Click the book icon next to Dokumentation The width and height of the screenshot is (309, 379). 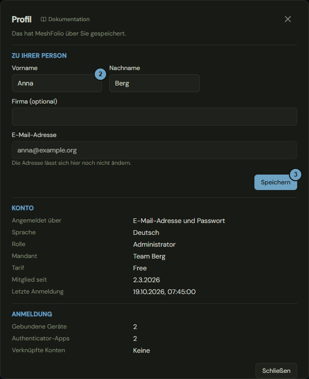(x=43, y=20)
